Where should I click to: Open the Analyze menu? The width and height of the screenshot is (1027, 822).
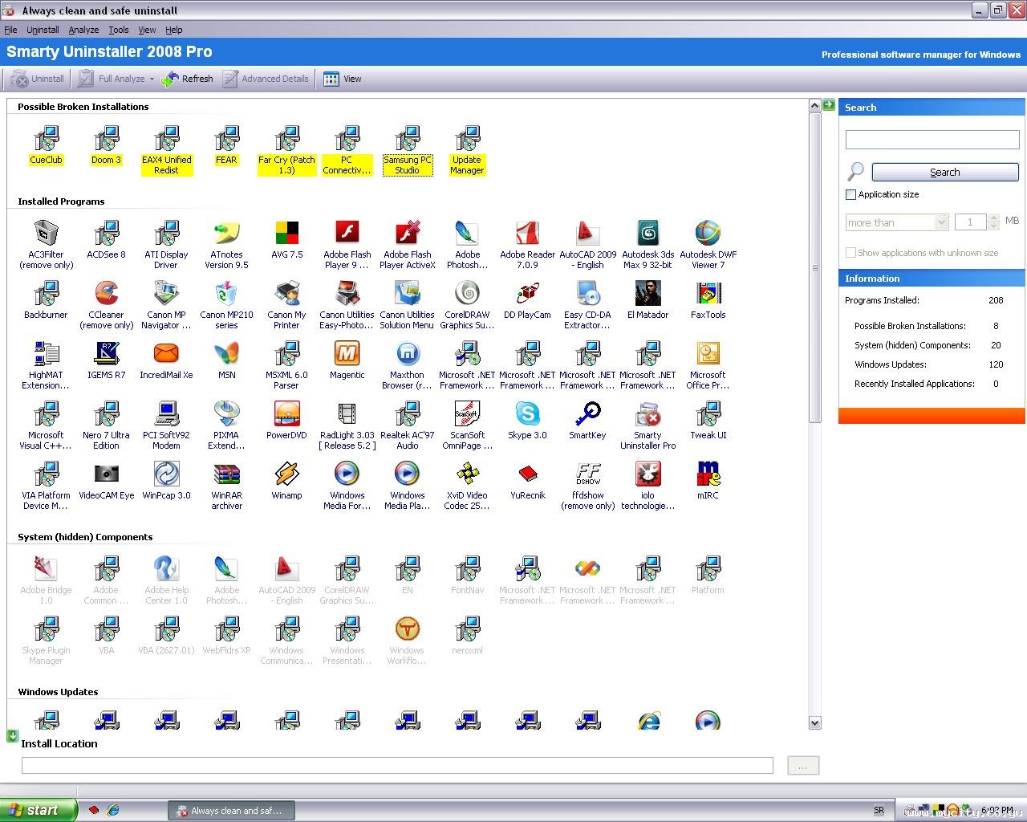click(83, 30)
